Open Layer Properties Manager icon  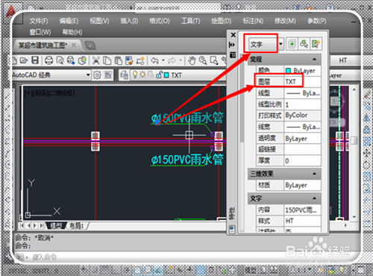[124, 75]
